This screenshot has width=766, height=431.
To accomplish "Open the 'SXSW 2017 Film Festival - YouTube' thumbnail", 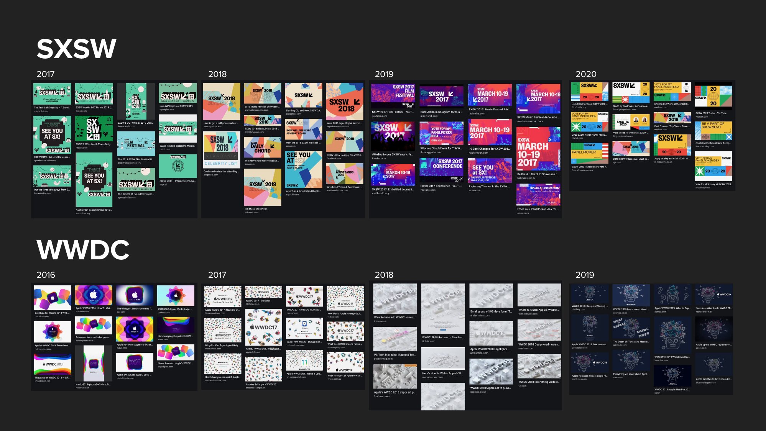I will point(393,97).
